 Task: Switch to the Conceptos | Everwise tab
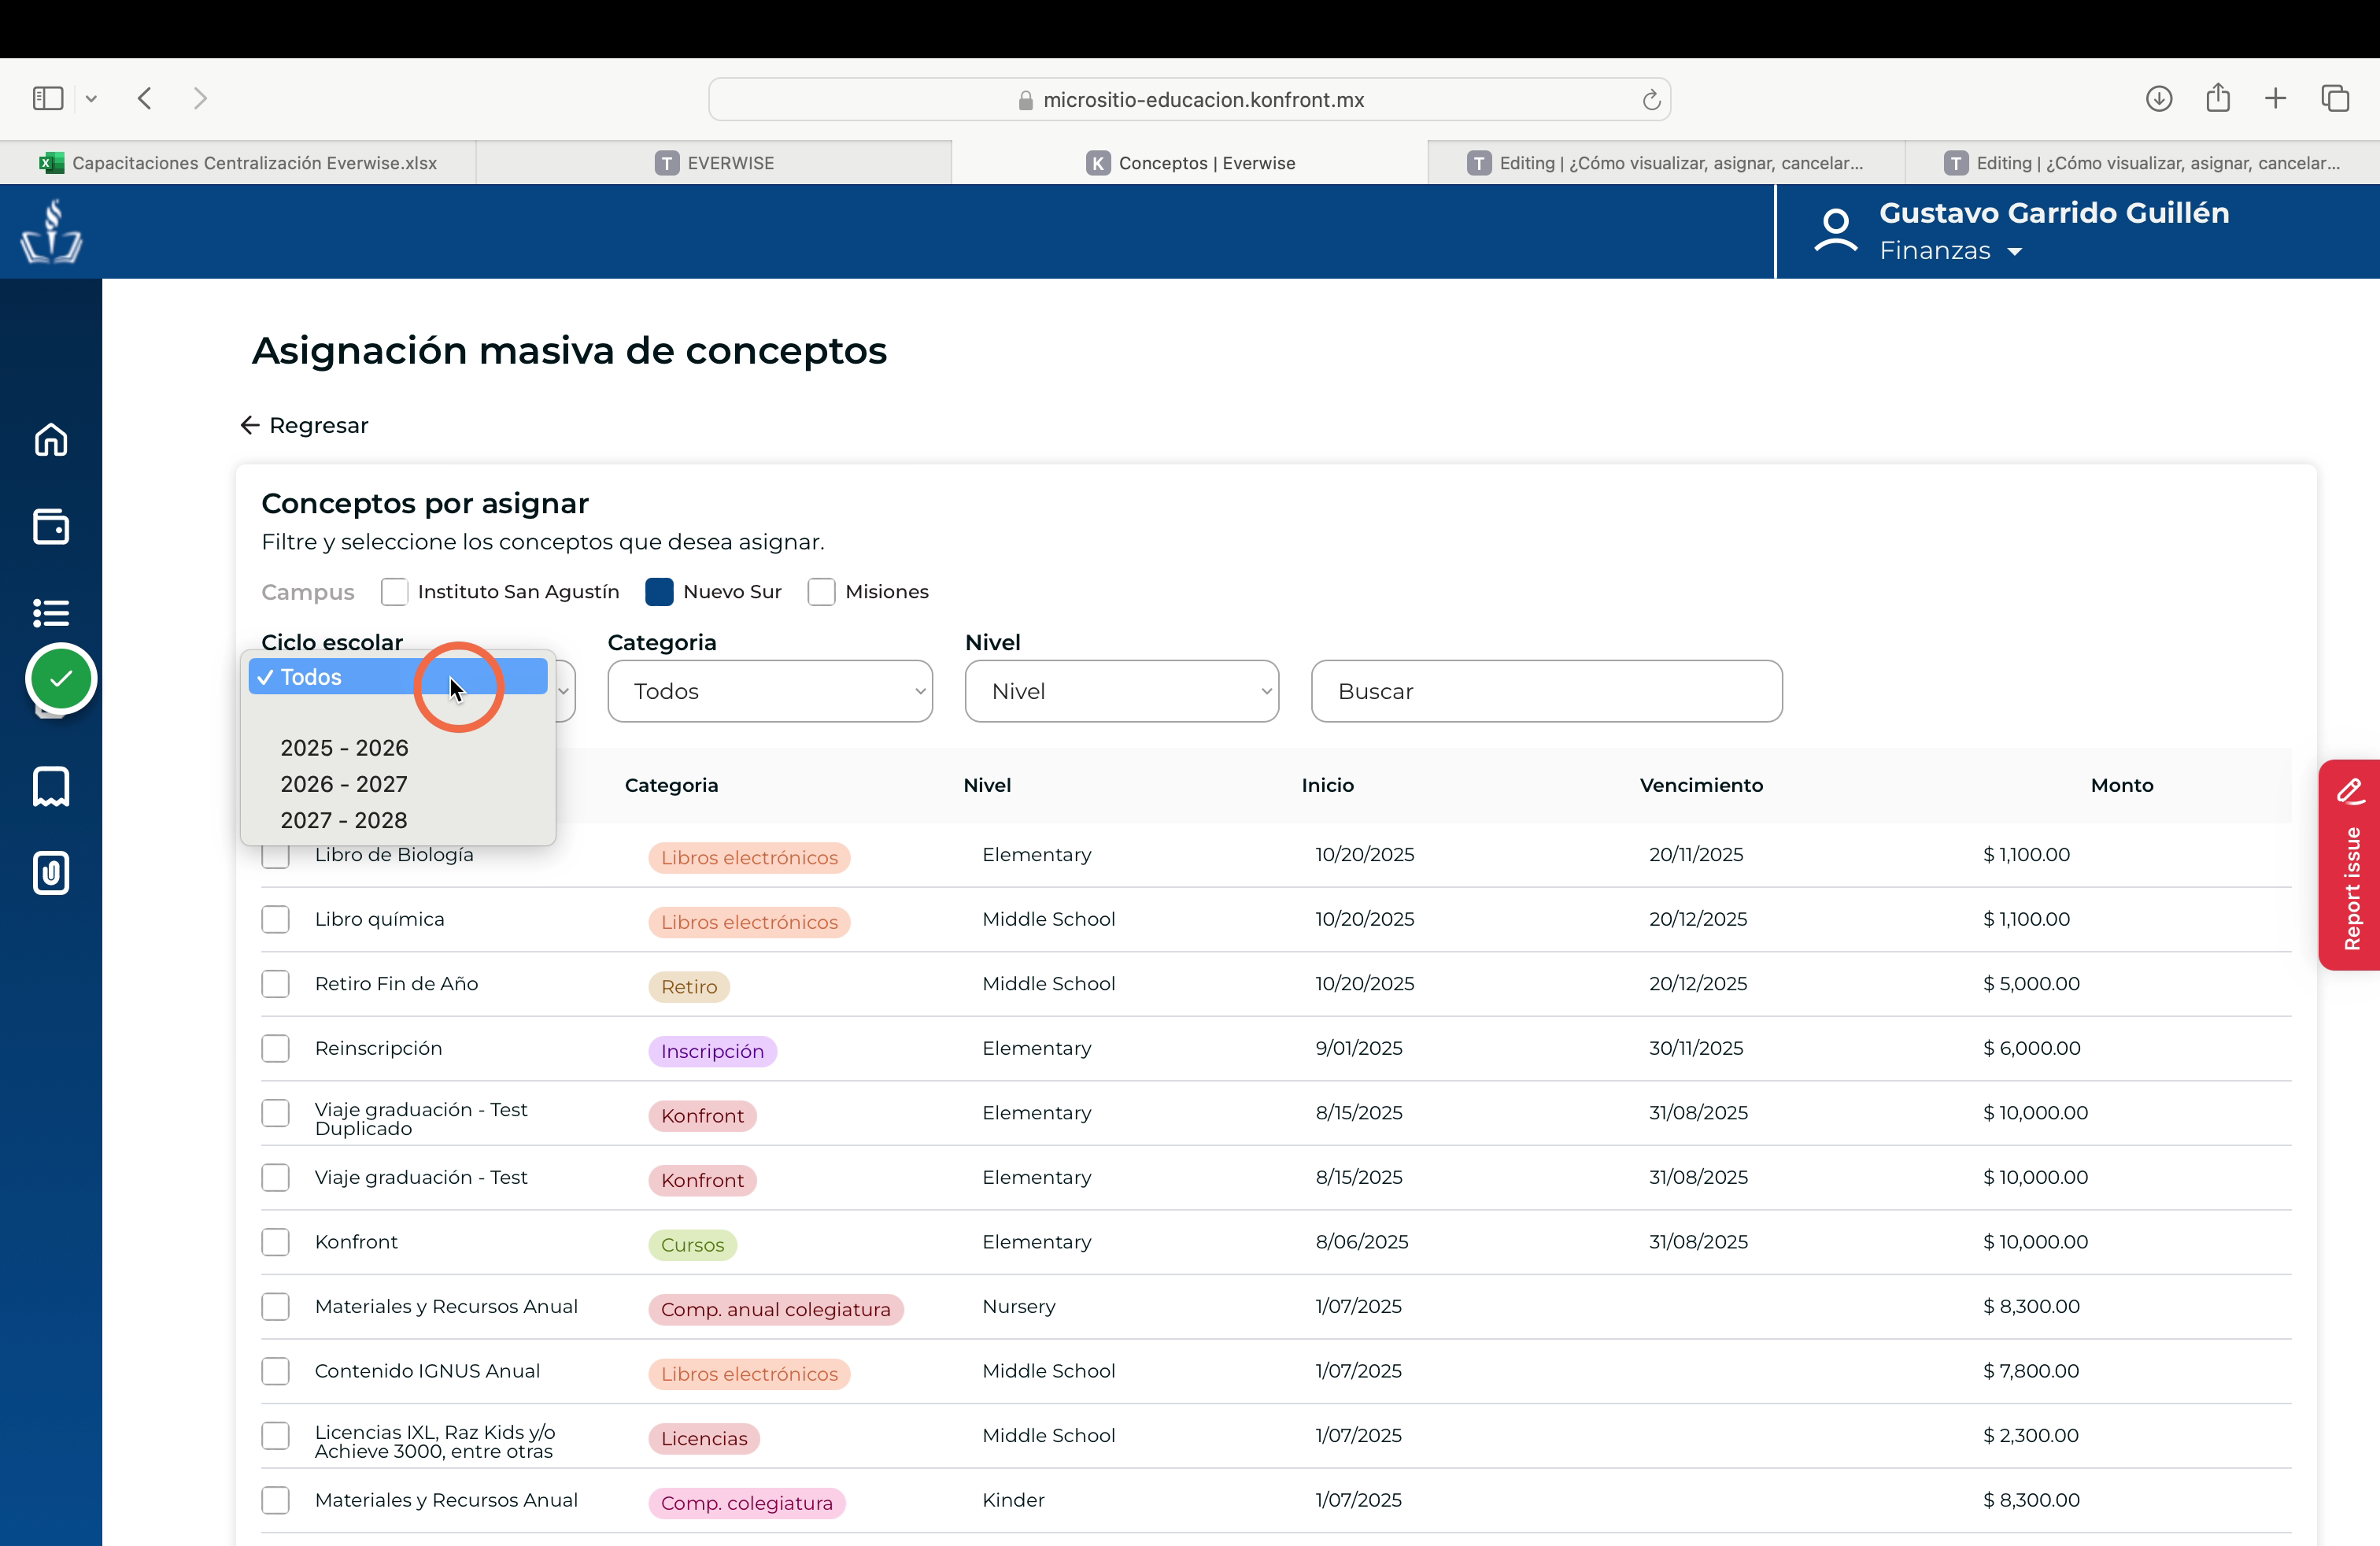pyautogui.click(x=1190, y=163)
